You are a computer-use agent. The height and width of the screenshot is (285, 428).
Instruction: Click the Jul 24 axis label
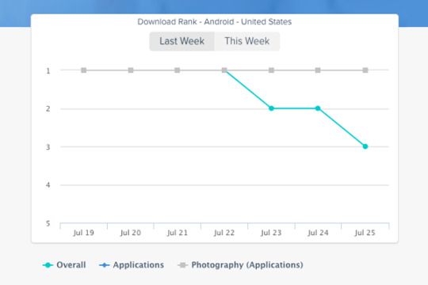[318, 233]
